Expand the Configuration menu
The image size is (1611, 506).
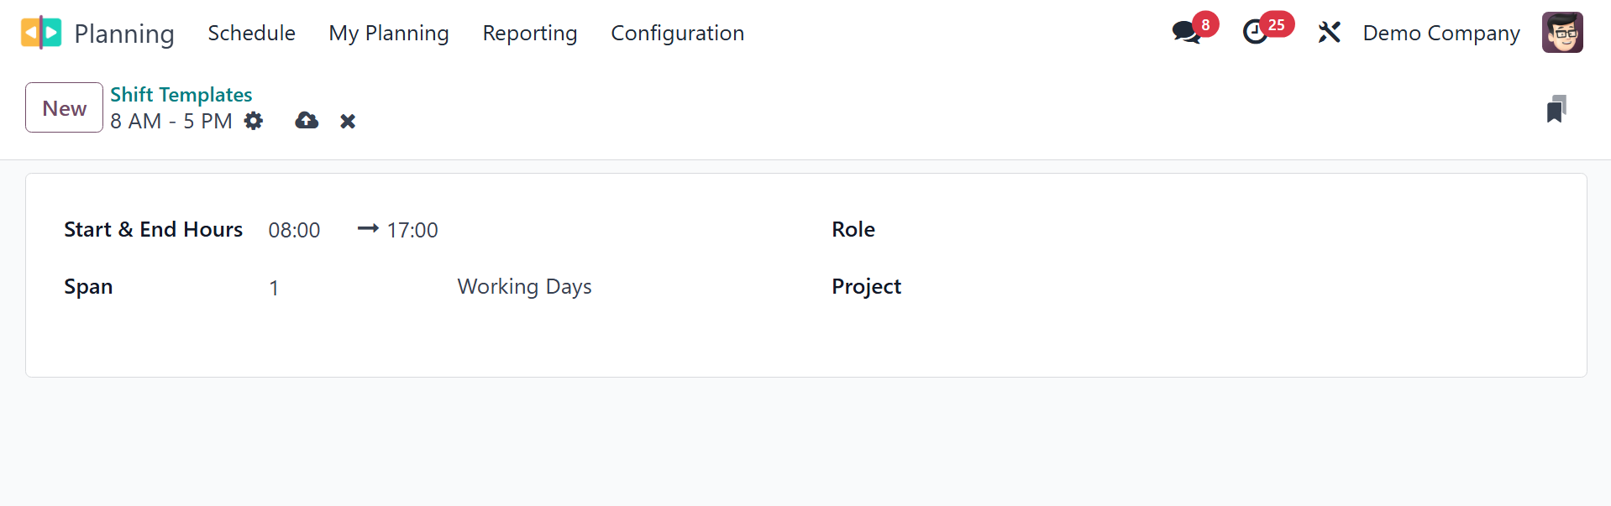[x=677, y=33]
